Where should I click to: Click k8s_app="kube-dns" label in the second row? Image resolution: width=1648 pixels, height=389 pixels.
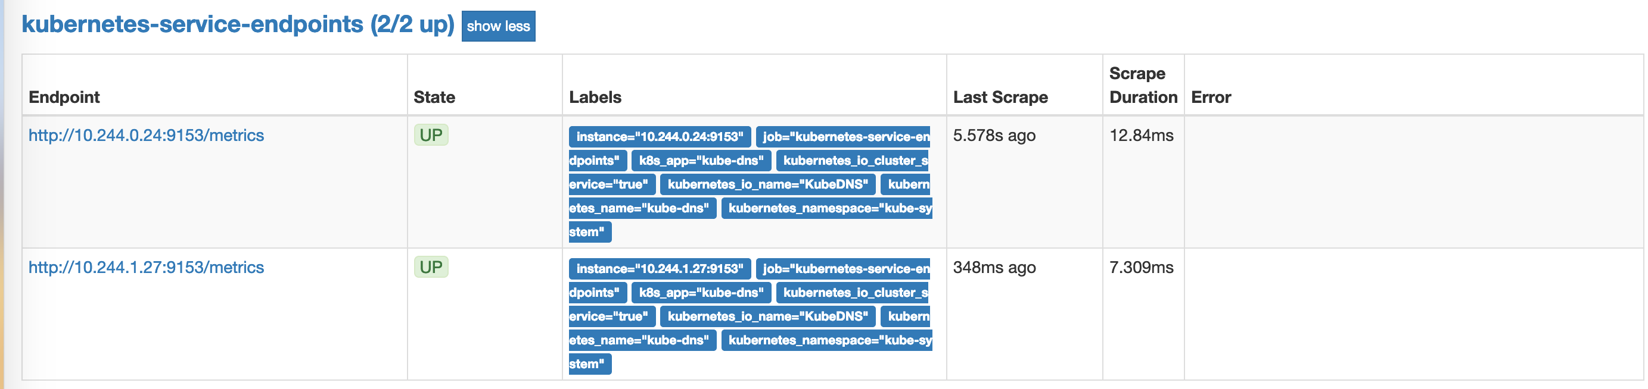[701, 293]
